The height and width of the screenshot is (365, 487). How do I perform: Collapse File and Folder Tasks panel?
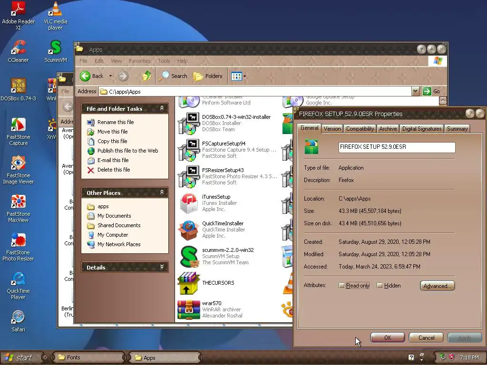(162, 108)
